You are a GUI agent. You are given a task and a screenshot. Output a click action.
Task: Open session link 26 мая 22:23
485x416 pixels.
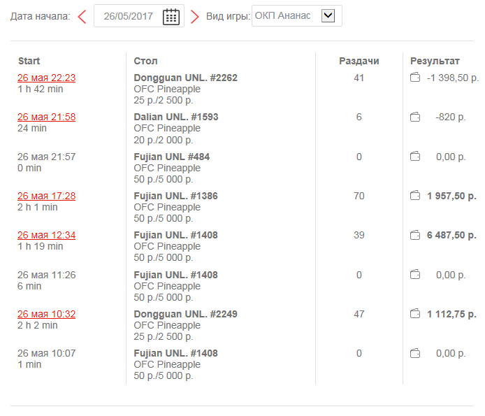pyautogui.click(x=46, y=78)
